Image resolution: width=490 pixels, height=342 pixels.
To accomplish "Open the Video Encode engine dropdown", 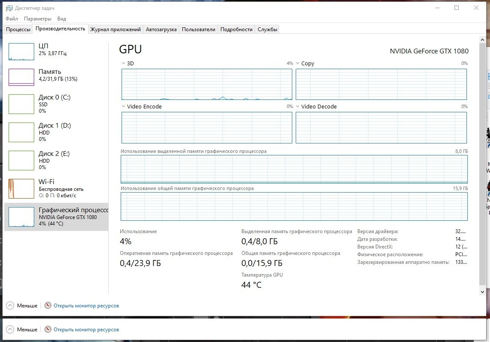I will [123, 106].
